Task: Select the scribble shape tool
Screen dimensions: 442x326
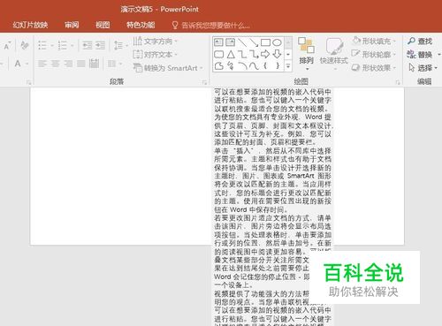Action: pos(231,65)
